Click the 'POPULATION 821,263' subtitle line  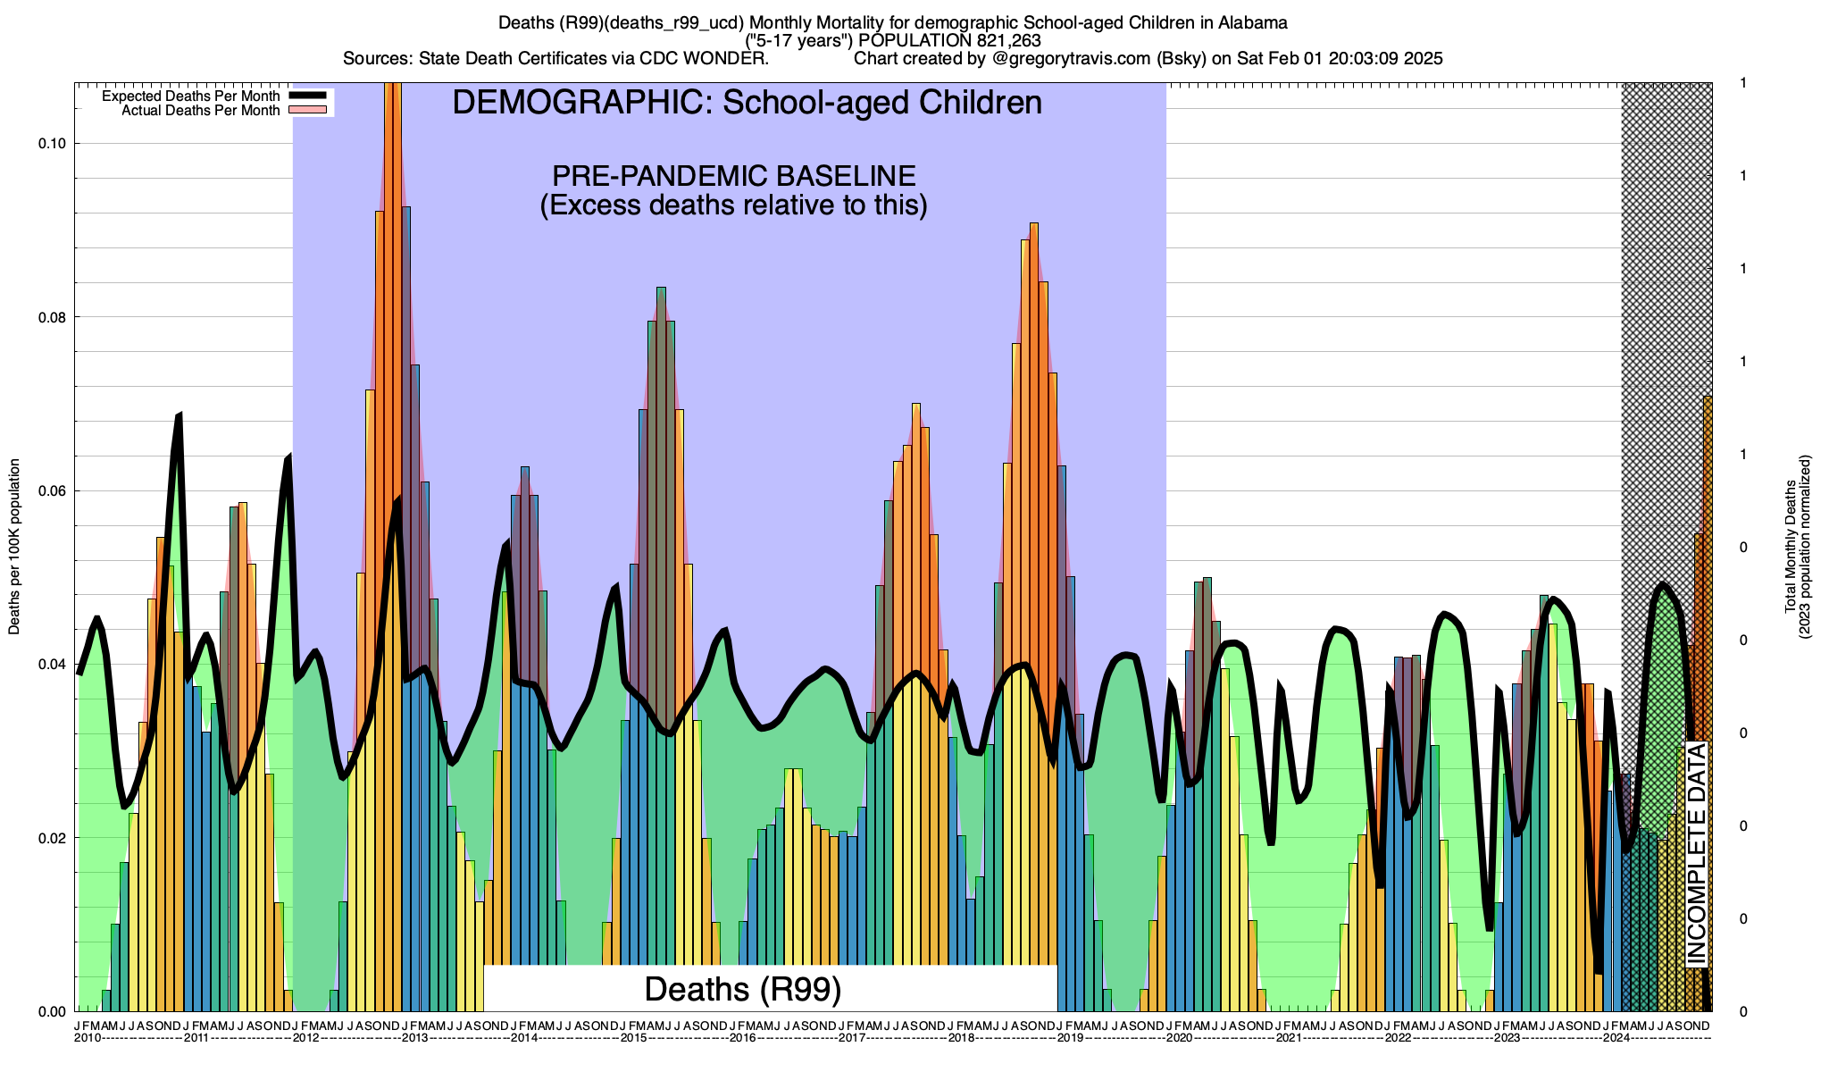pyautogui.click(x=892, y=41)
